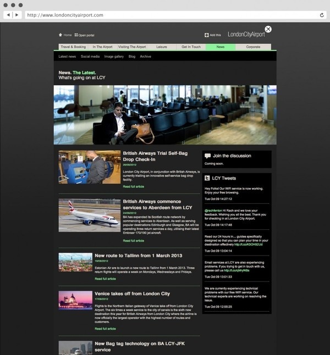Click timestamp Tue Oct 09 13:04:14
The image size is (330, 355).
tap(218, 251)
